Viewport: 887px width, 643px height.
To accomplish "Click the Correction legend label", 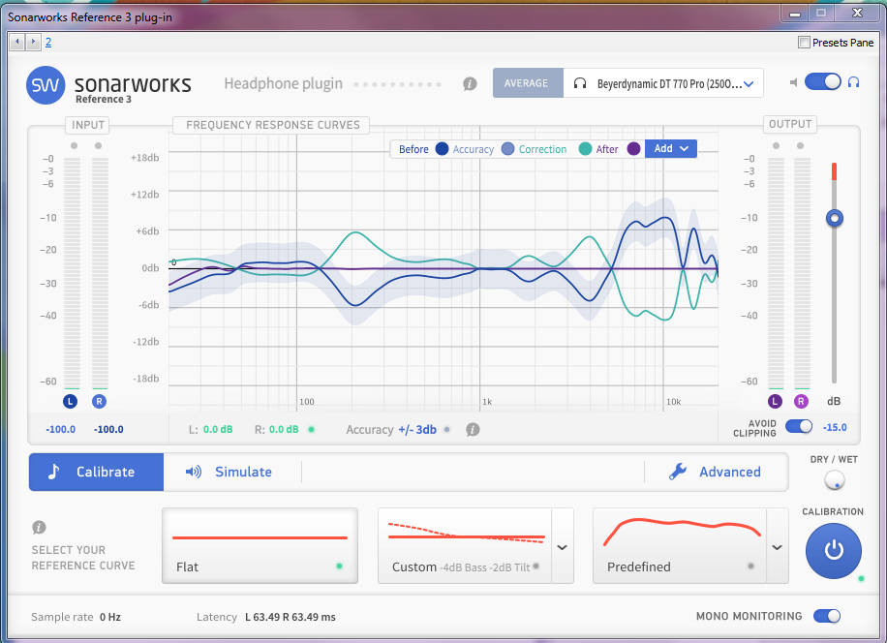I will click(542, 149).
